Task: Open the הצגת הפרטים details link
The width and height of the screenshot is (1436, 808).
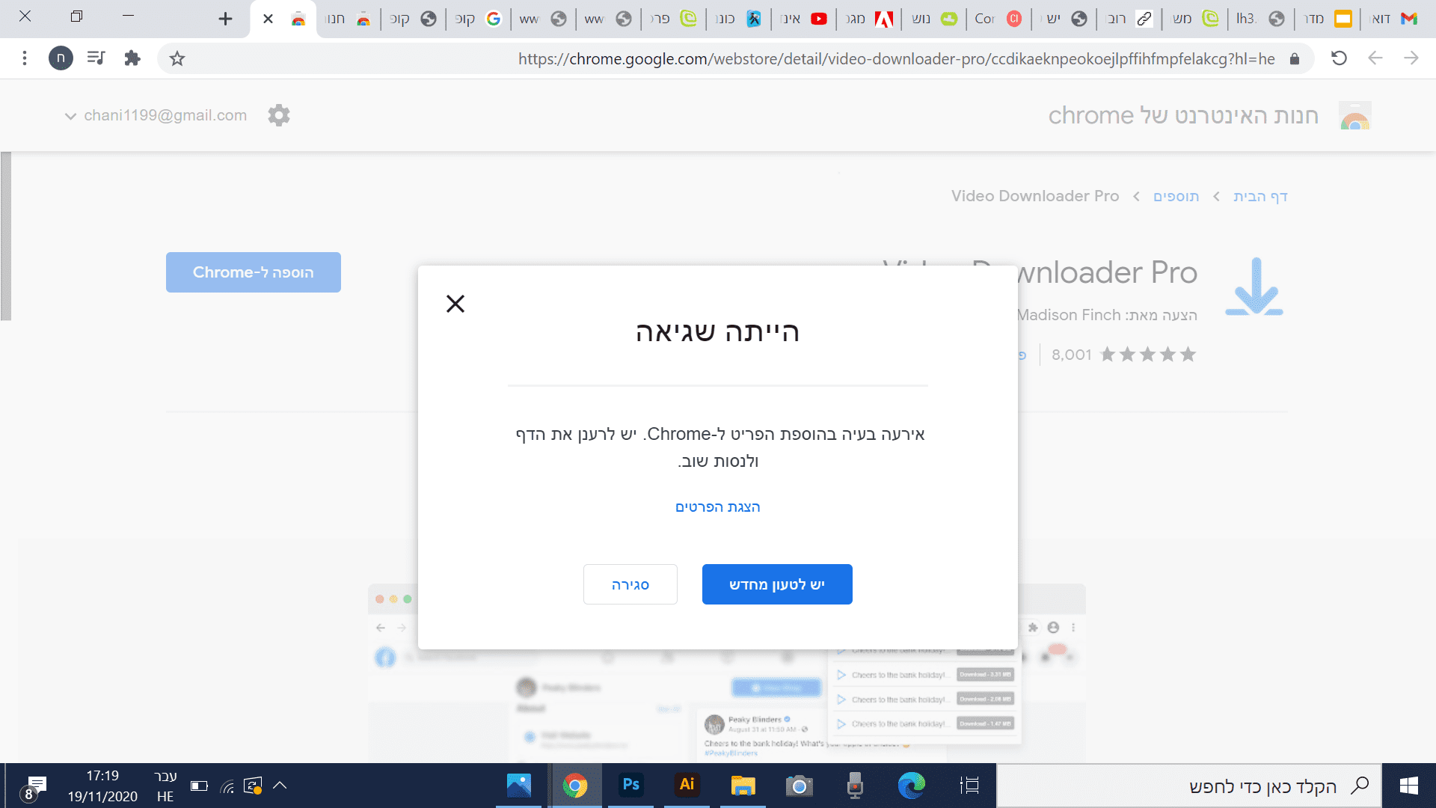Action: (x=717, y=507)
